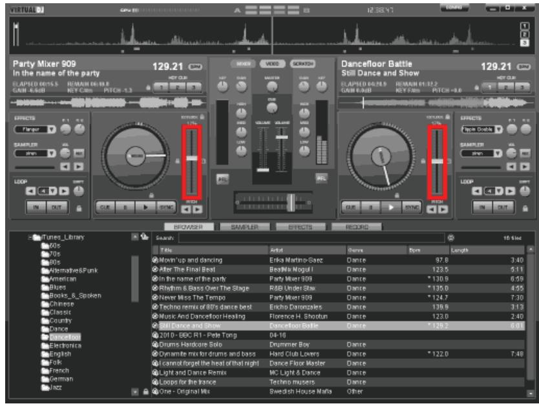
Task: Click CUE on the left deck
Action: point(105,207)
